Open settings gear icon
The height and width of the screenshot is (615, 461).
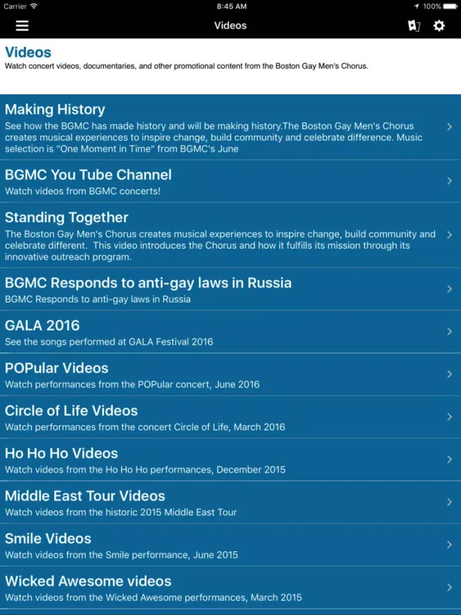(x=439, y=26)
